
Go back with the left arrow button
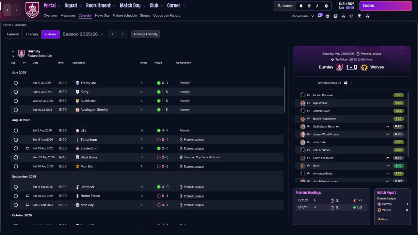point(8,10)
